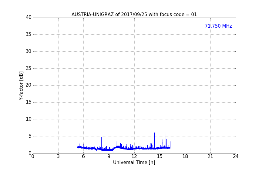Click the x-axis tick label 21
Image resolution: width=262 pixels, height=175 pixels.
[210, 156]
